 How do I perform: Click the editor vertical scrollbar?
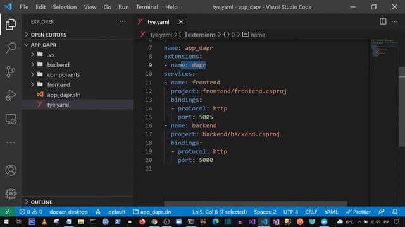402,107
